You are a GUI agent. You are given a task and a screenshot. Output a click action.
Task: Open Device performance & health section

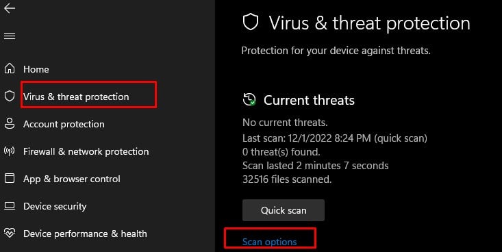coord(85,234)
